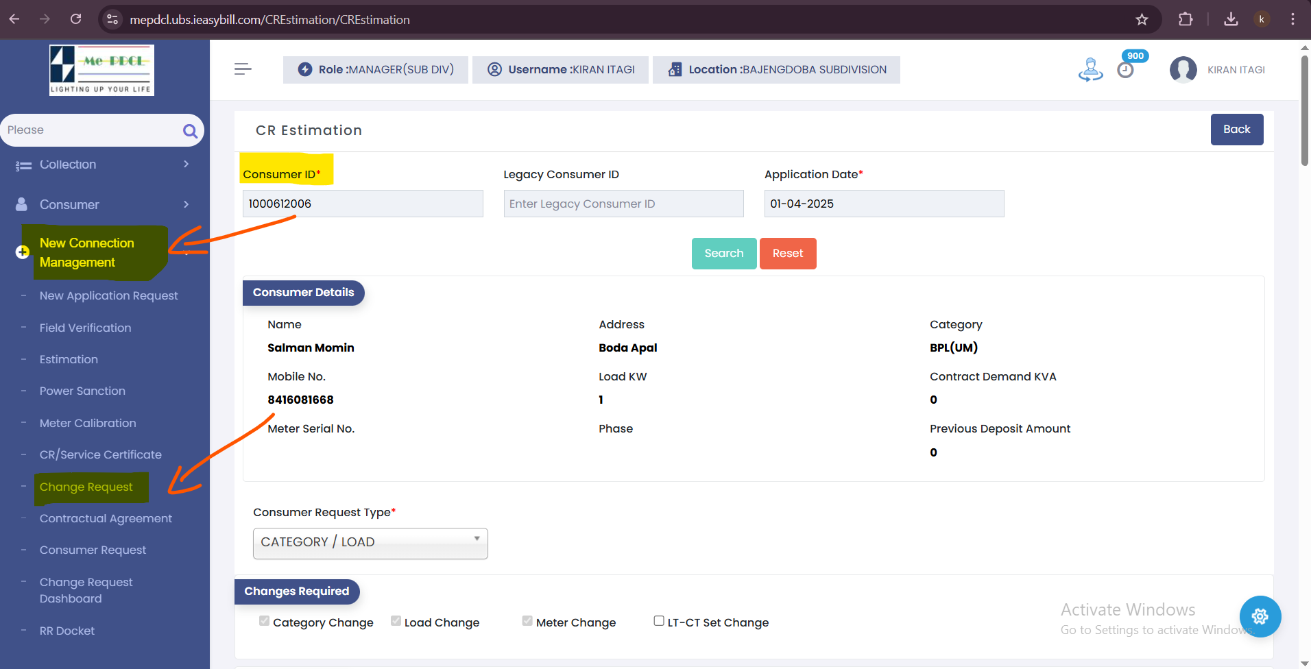Click the green Search button
The width and height of the screenshot is (1311, 669).
[x=723, y=254]
